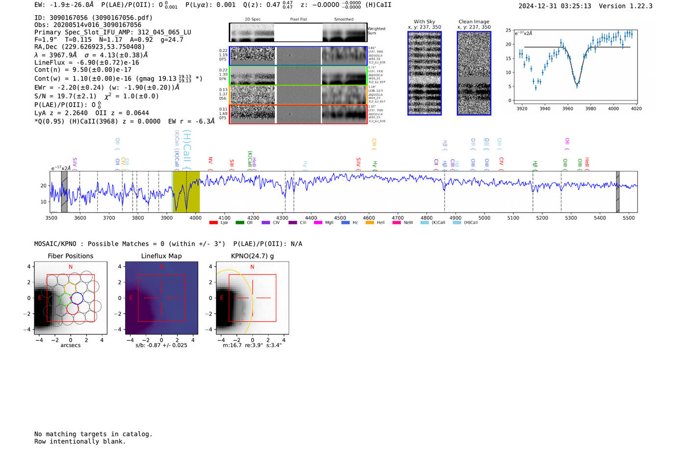Click the EWr = -2.20 line
Viewport: 687px width, 468px height.
coord(107,87)
